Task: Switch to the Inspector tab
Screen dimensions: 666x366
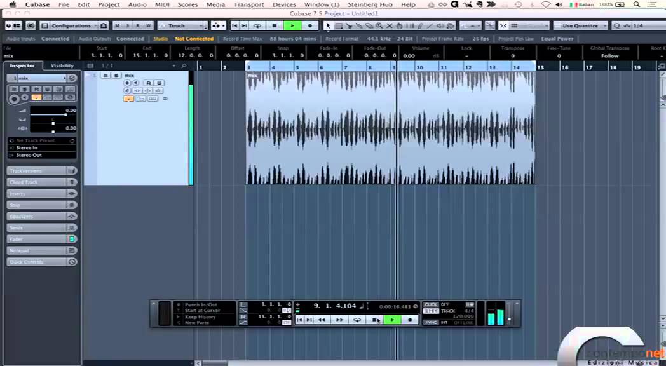Action: pyautogui.click(x=22, y=66)
